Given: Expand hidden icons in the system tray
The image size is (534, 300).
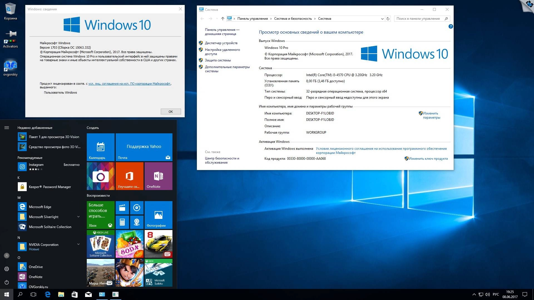Looking at the screenshot, I should pyautogui.click(x=474, y=294).
